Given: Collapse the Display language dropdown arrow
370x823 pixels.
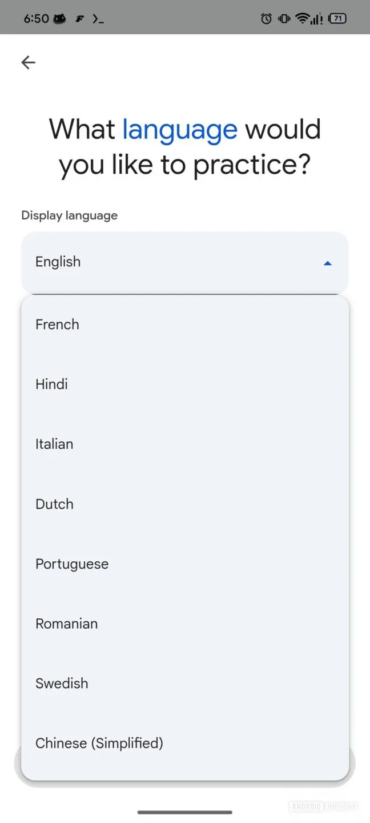Looking at the screenshot, I should point(328,263).
